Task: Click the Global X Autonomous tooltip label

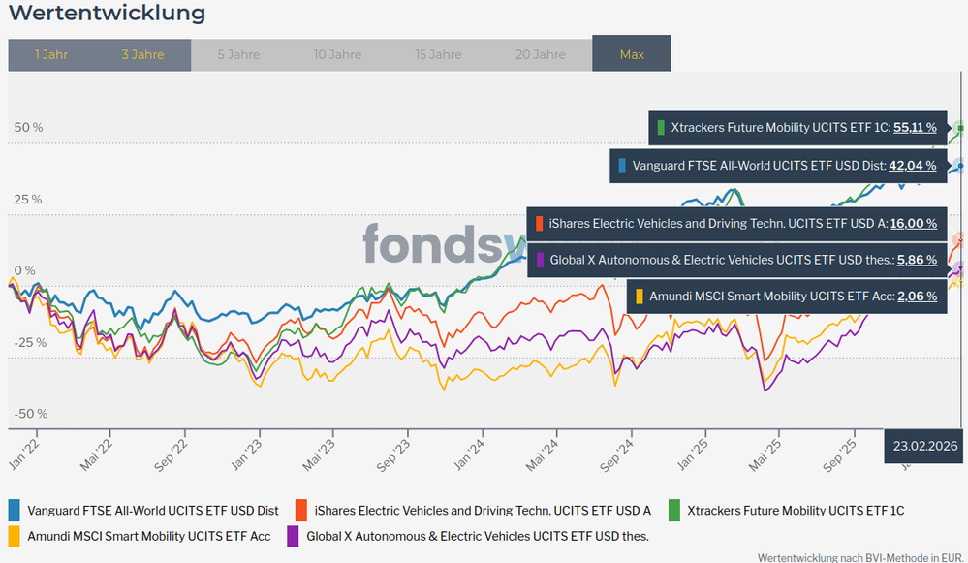Action: click(x=722, y=260)
